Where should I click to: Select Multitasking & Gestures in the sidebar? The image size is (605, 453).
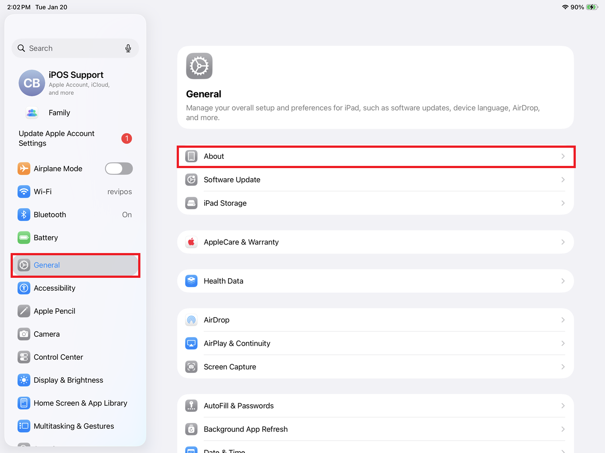coord(75,426)
